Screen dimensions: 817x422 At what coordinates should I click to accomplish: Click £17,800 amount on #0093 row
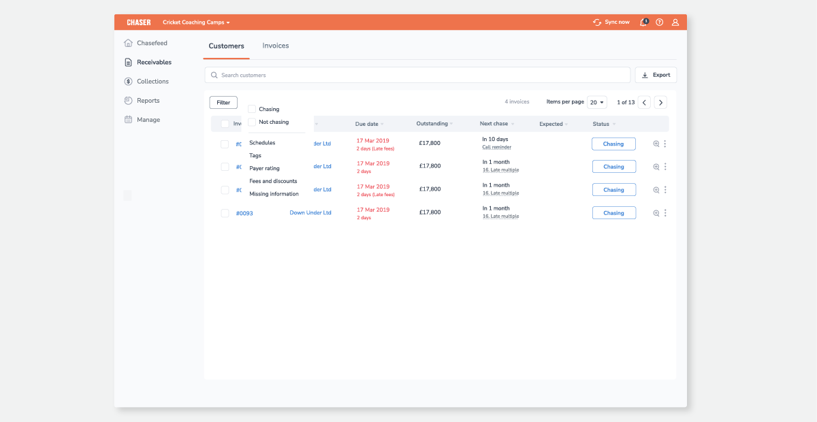click(x=430, y=212)
